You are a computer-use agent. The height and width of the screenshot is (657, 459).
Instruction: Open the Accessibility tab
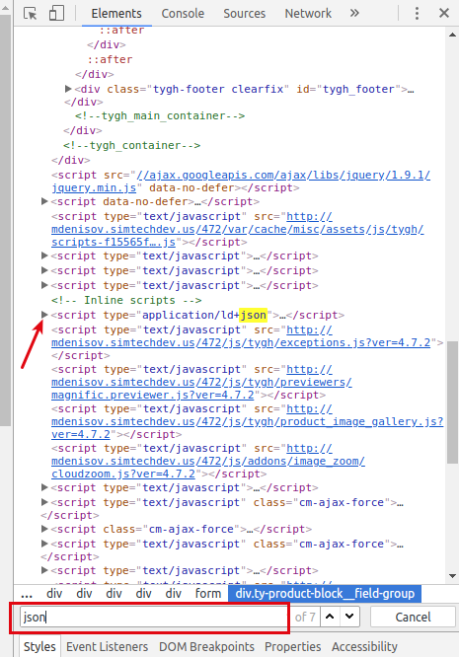coord(364,646)
